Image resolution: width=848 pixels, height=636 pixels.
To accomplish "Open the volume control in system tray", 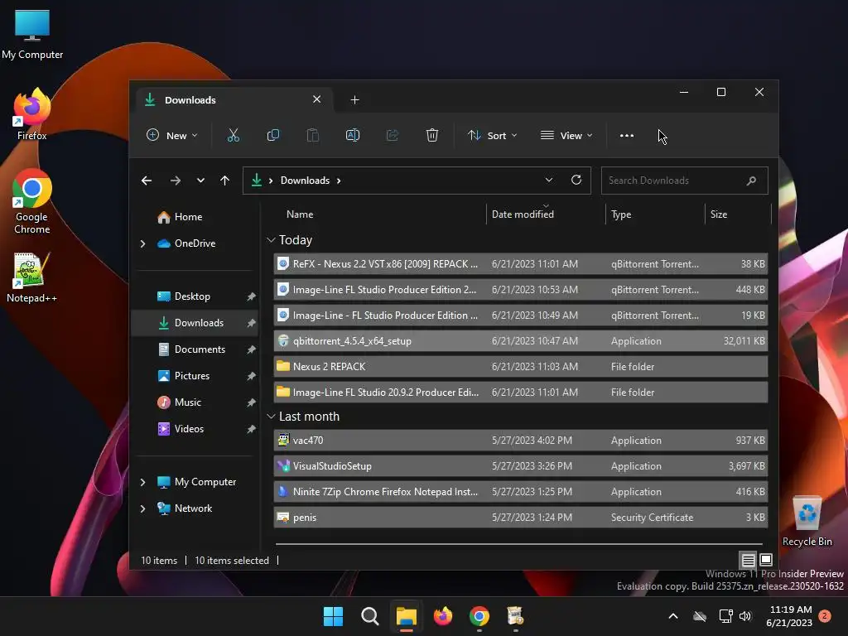I will tap(745, 616).
